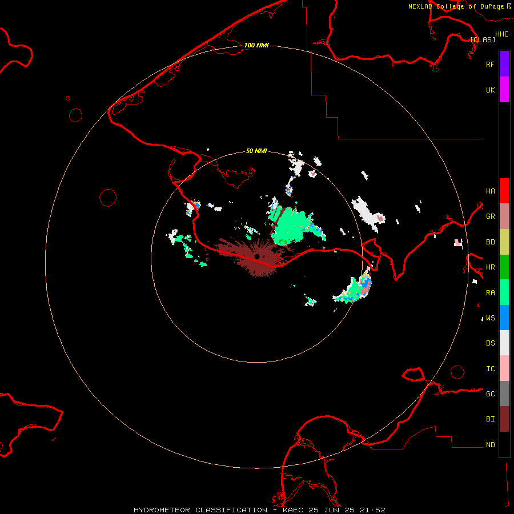The width and height of the screenshot is (514, 514).
Task: Select the IC pink legend swatch
Action: (504, 368)
